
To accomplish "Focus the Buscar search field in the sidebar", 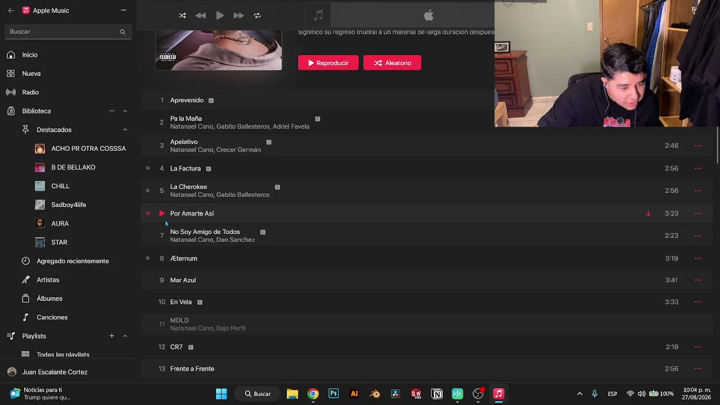I will point(68,31).
